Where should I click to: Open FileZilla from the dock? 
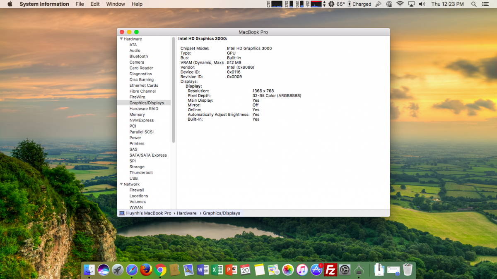pos(330,270)
